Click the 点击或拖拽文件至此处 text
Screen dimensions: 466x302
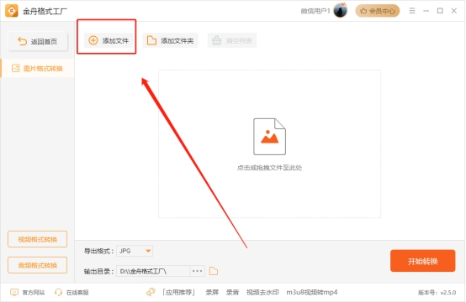[269, 168]
